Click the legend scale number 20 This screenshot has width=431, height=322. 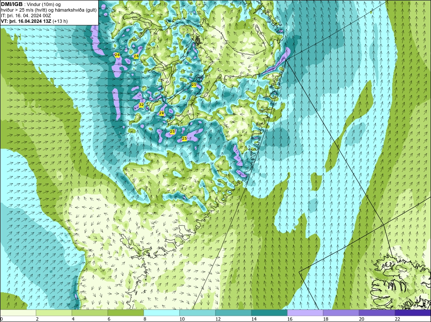click(362, 319)
